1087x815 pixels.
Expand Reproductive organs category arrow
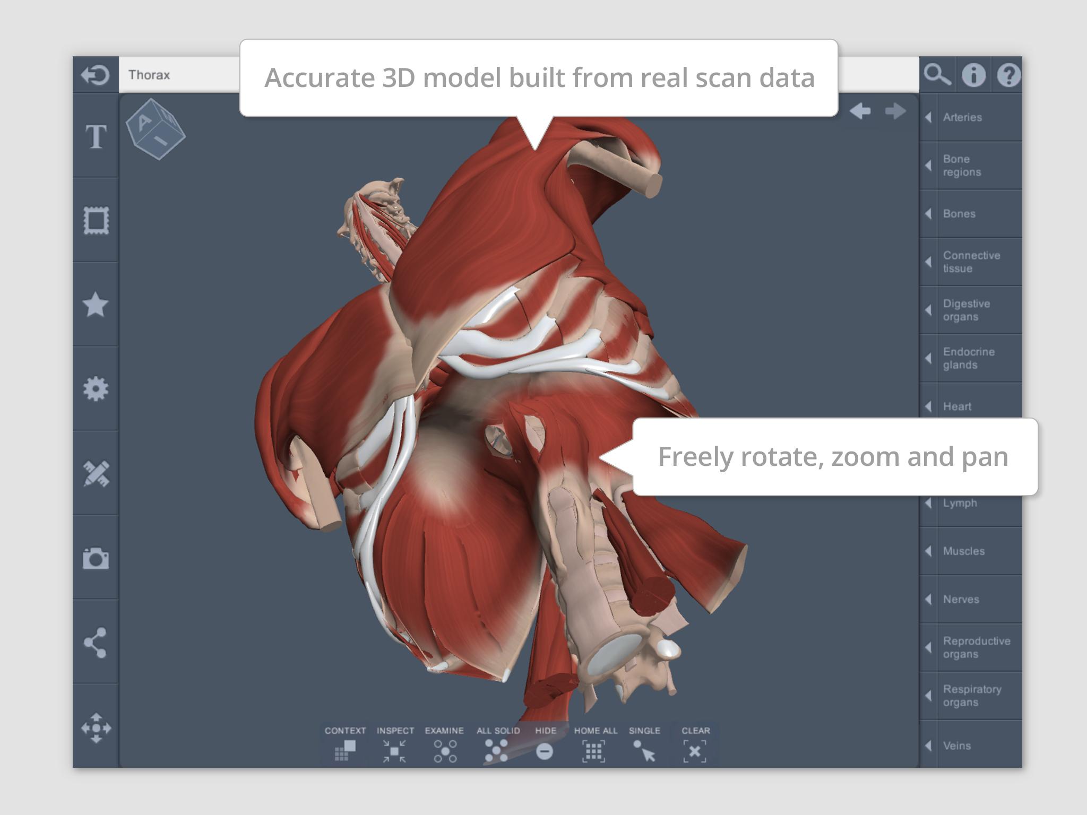point(928,648)
